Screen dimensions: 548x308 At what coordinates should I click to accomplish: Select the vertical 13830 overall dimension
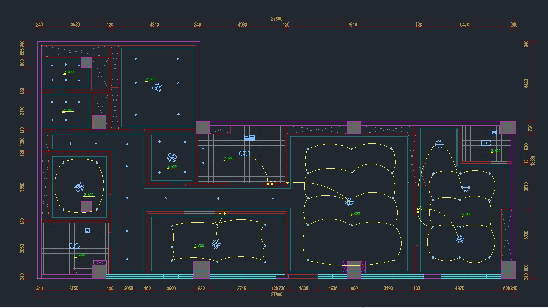click(x=532, y=160)
